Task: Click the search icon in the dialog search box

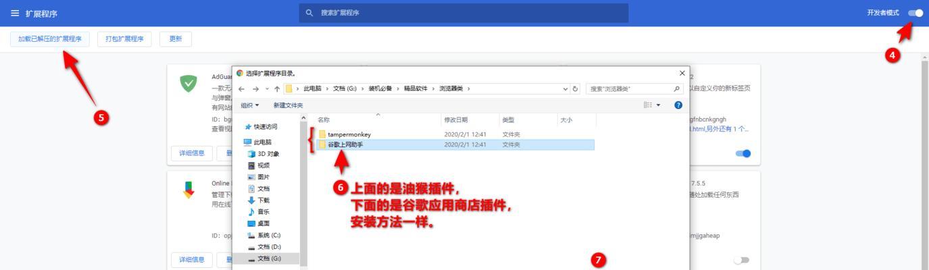Action: [x=676, y=88]
